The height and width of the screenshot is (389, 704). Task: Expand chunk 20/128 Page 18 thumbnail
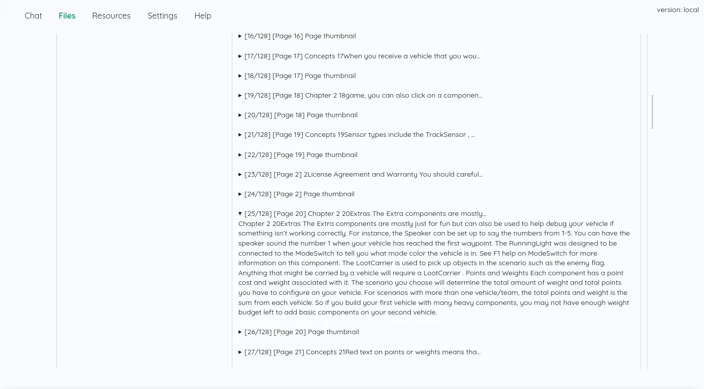(x=301, y=115)
